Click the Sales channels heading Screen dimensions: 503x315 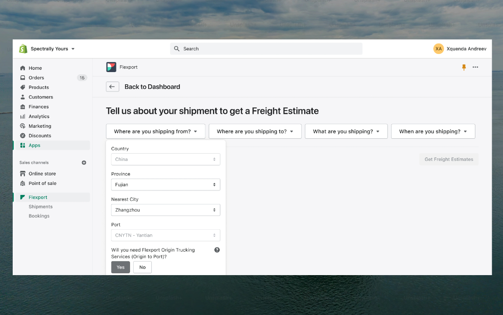click(34, 163)
